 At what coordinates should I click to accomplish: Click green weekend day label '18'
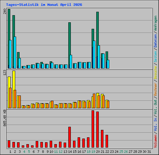click(x=89, y=152)
